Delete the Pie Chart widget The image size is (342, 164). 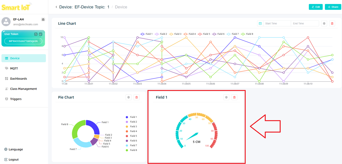coord(137,97)
